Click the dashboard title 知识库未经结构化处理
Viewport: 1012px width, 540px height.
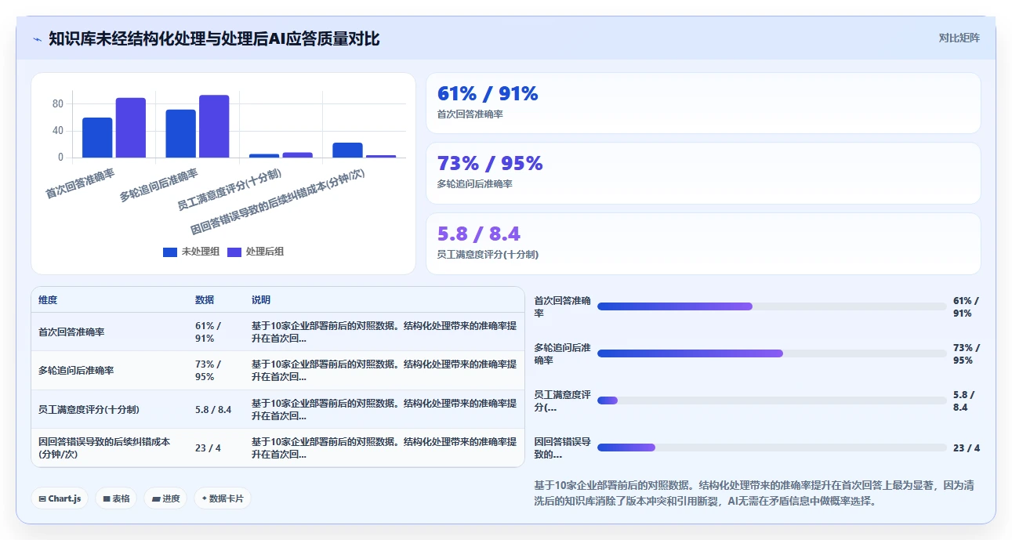[x=214, y=38]
